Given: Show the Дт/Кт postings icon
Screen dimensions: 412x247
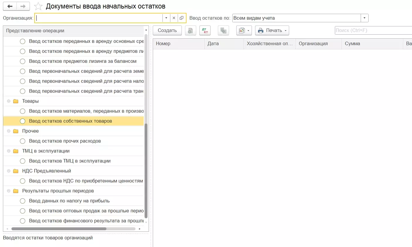Looking at the screenshot, I should pyautogui.click(x=205, y=31).
